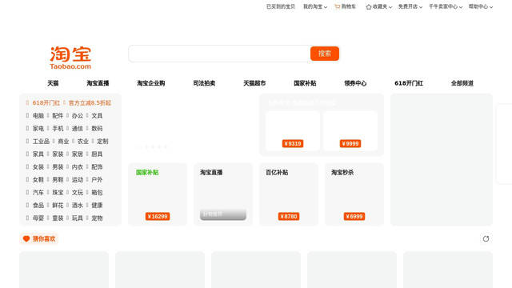The height and width of the screenshot is (288, 512).
Task: Open the 国家补贴 card priced ¥16299
Action: [158, 194]
